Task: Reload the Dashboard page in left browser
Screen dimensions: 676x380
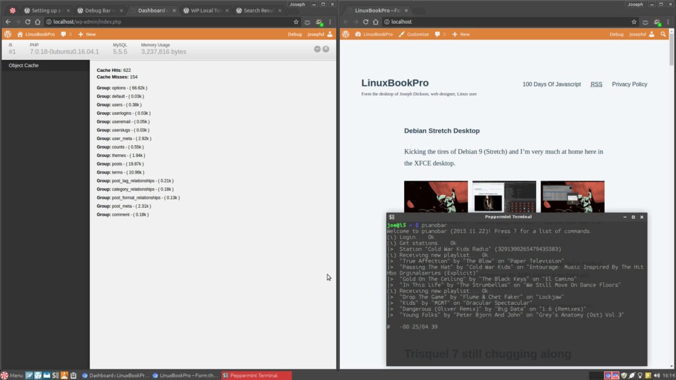Action: (x=28, y=22)
